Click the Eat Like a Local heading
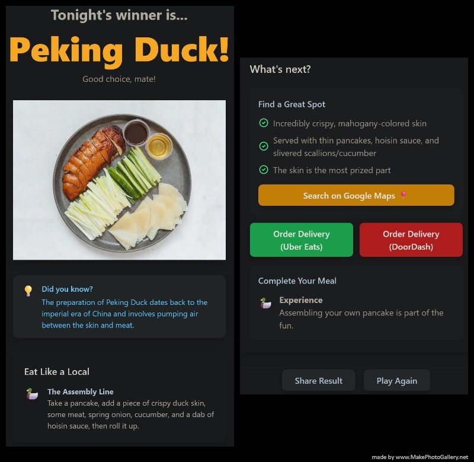 [57, 371]
